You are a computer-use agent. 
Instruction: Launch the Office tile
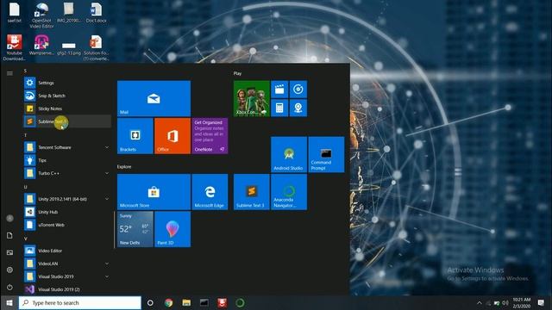(x=172, y=136)
